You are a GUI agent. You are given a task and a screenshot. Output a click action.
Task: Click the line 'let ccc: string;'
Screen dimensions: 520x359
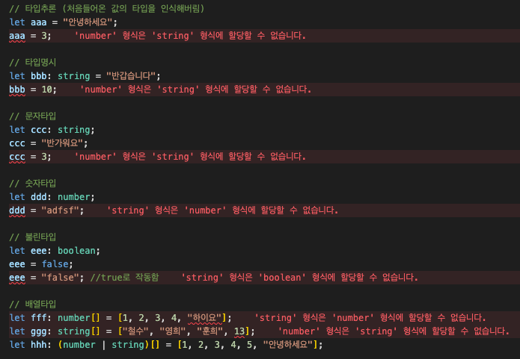click(52, 130)
